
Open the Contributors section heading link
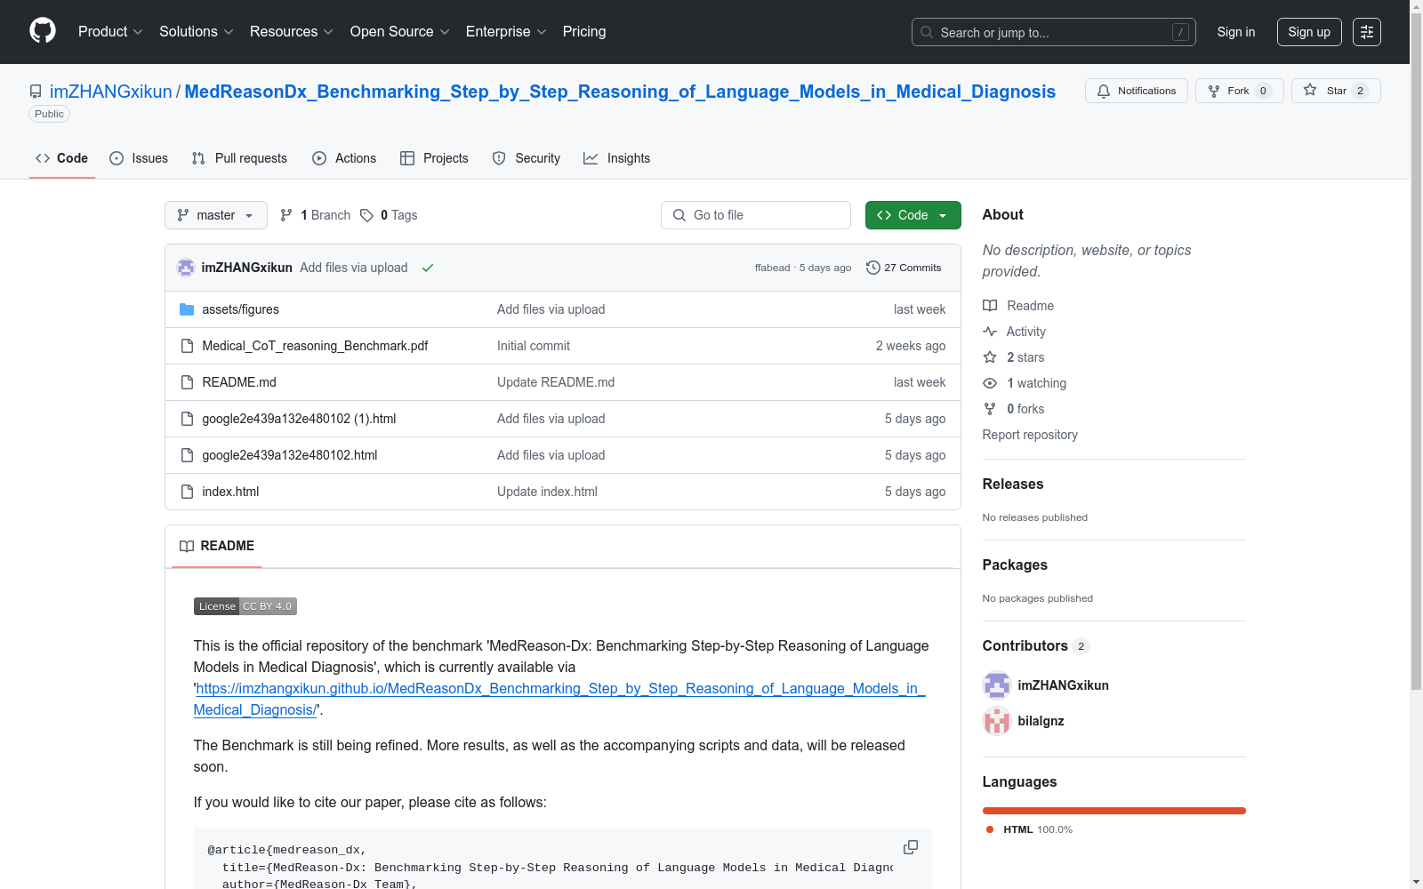[1036, 646]
